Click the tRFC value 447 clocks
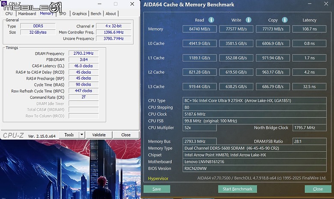The width and height of the screenshot is (334, 199). [83, 91]
